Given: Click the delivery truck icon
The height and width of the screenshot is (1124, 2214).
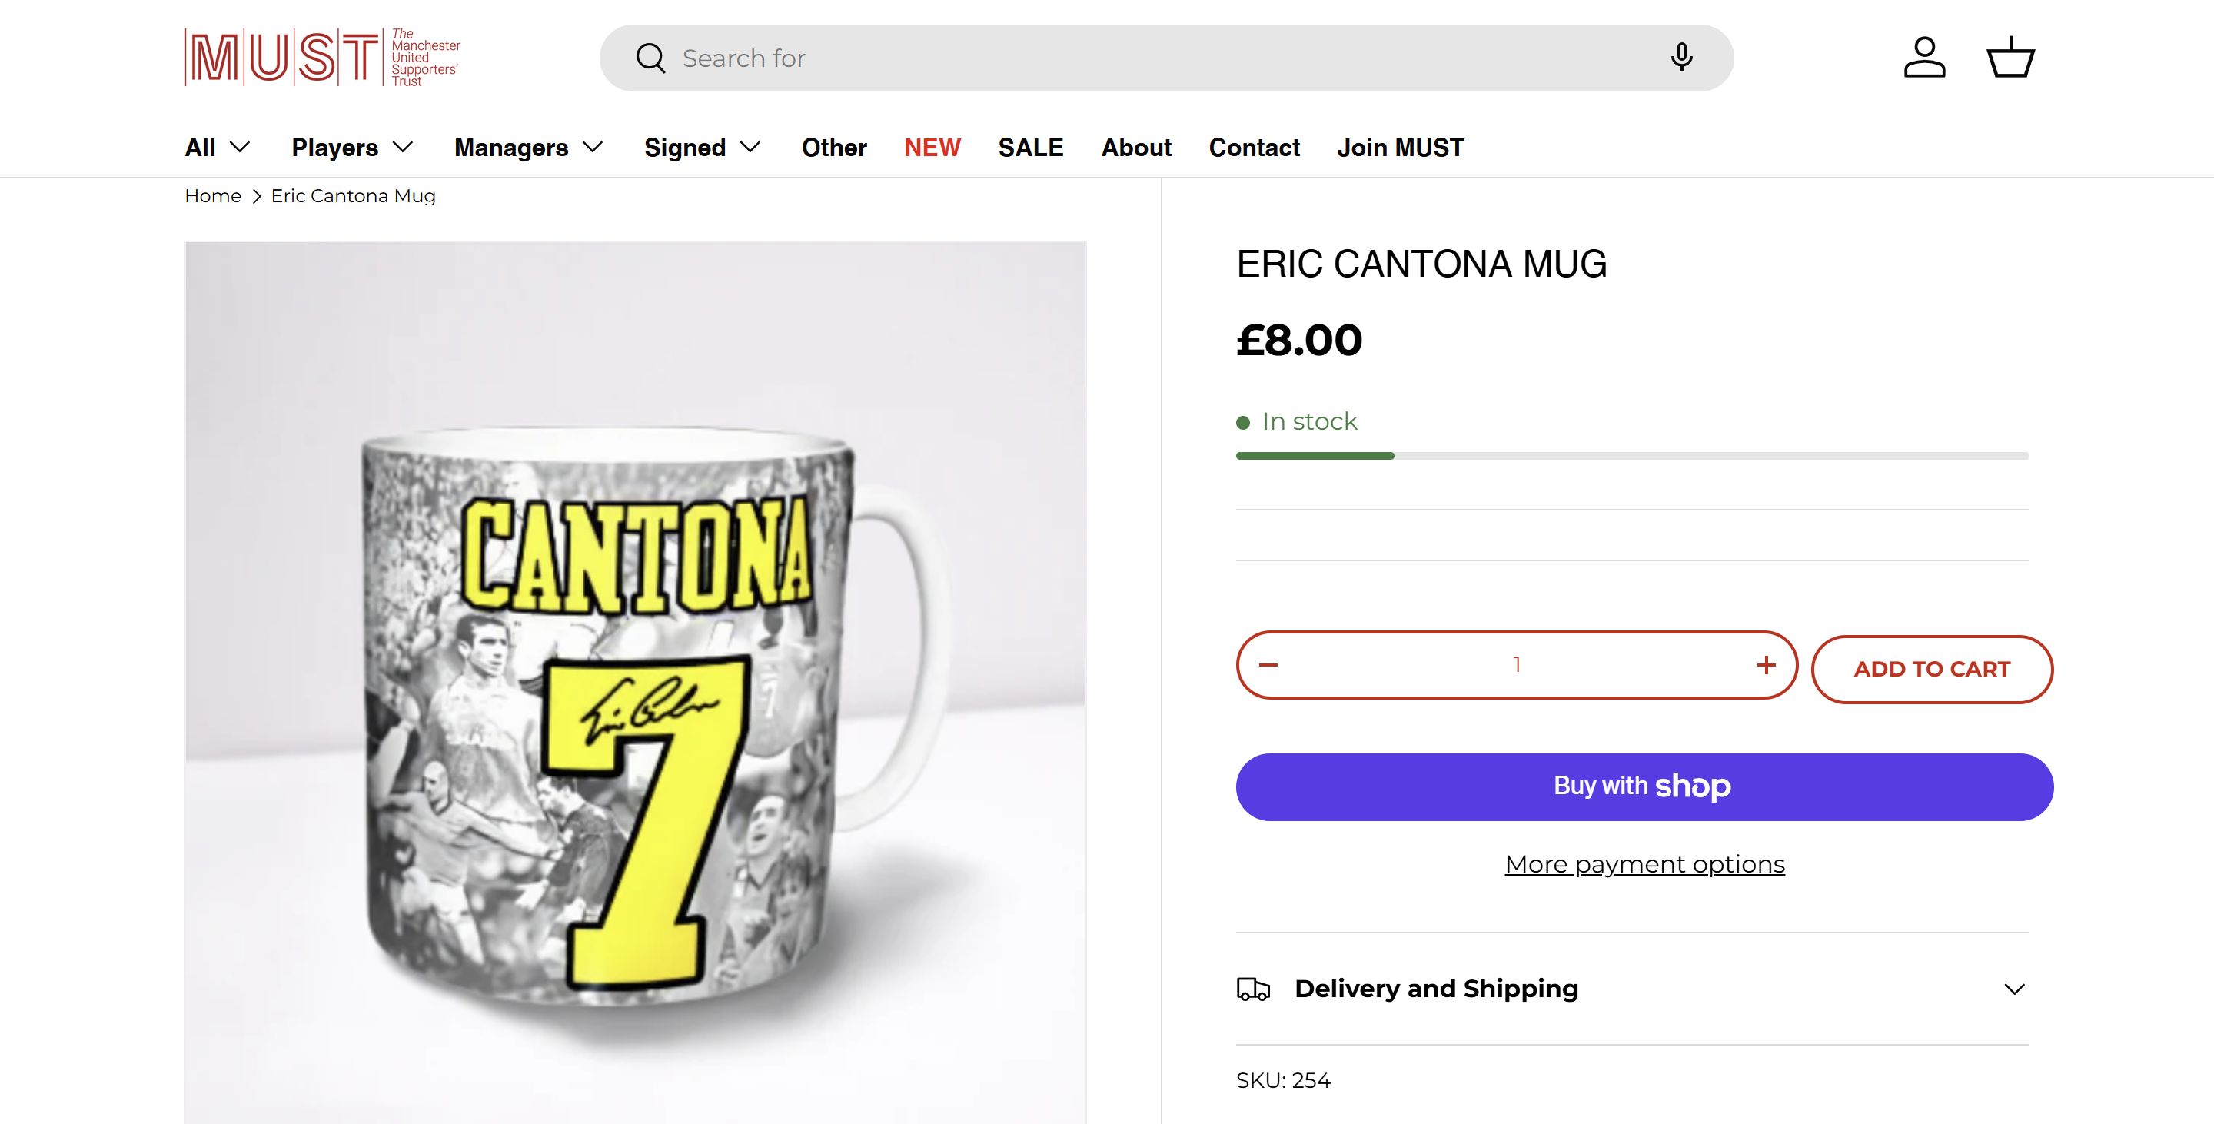Looking at the screenshot, I should click(x=1253, y=989).
